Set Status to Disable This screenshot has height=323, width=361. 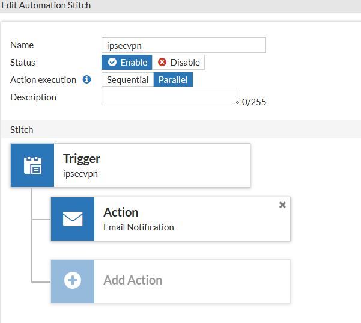pyautogui.click(x=178, y=63)
